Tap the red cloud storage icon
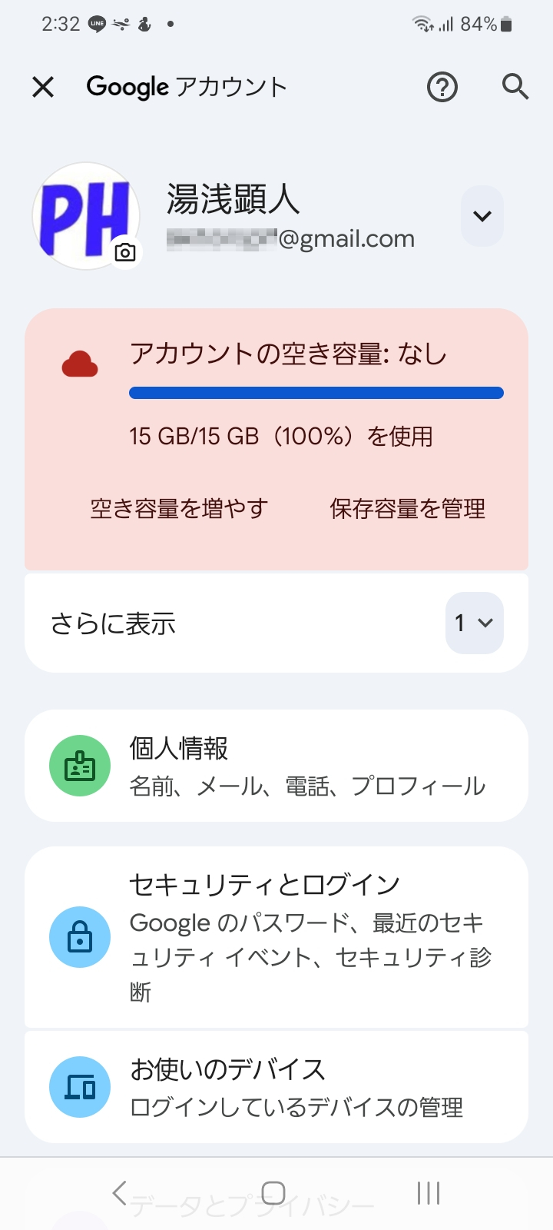This screenshot has width=553, height=1230. point(80,364)
